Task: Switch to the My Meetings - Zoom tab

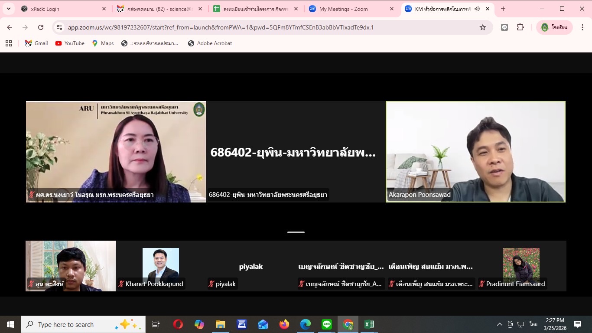Action: [x=343, y=9]
